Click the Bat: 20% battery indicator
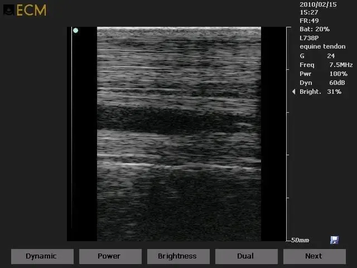This screenshot has height=268, width=357. [x=315, y=29]
